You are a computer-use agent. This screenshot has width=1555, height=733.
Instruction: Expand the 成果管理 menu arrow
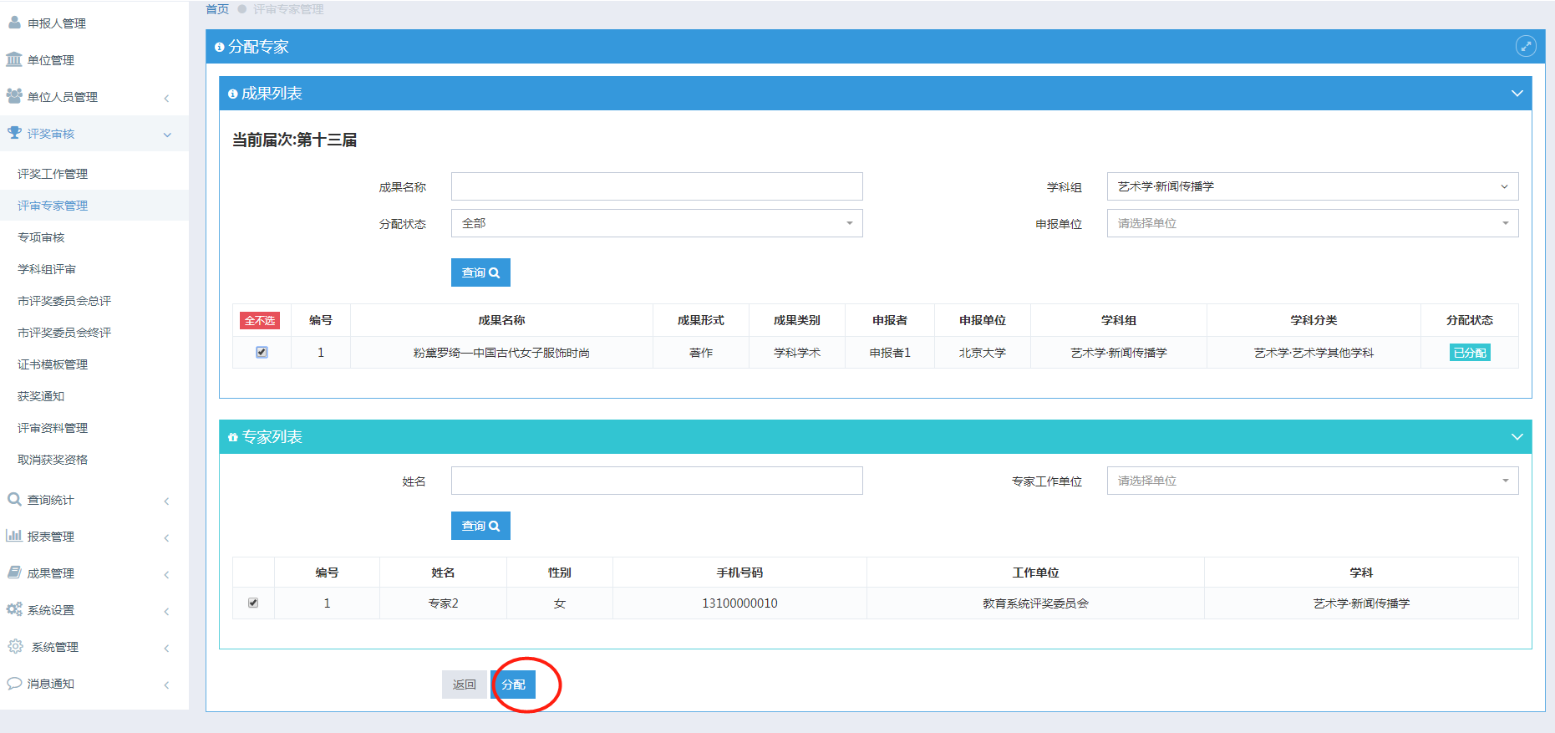point(167,574)
